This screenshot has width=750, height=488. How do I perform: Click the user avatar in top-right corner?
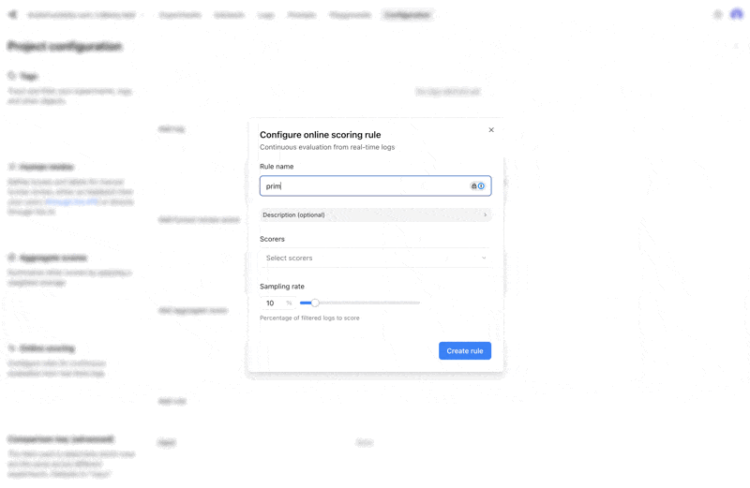click(736, 15)
